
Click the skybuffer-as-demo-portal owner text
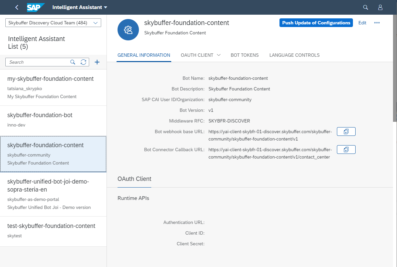(x=33, y=200)
